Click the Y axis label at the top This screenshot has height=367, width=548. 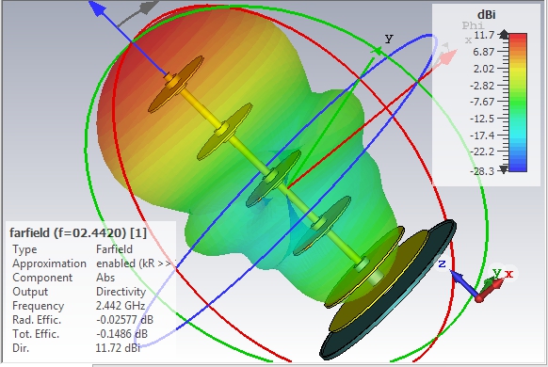tap(389, 39)
